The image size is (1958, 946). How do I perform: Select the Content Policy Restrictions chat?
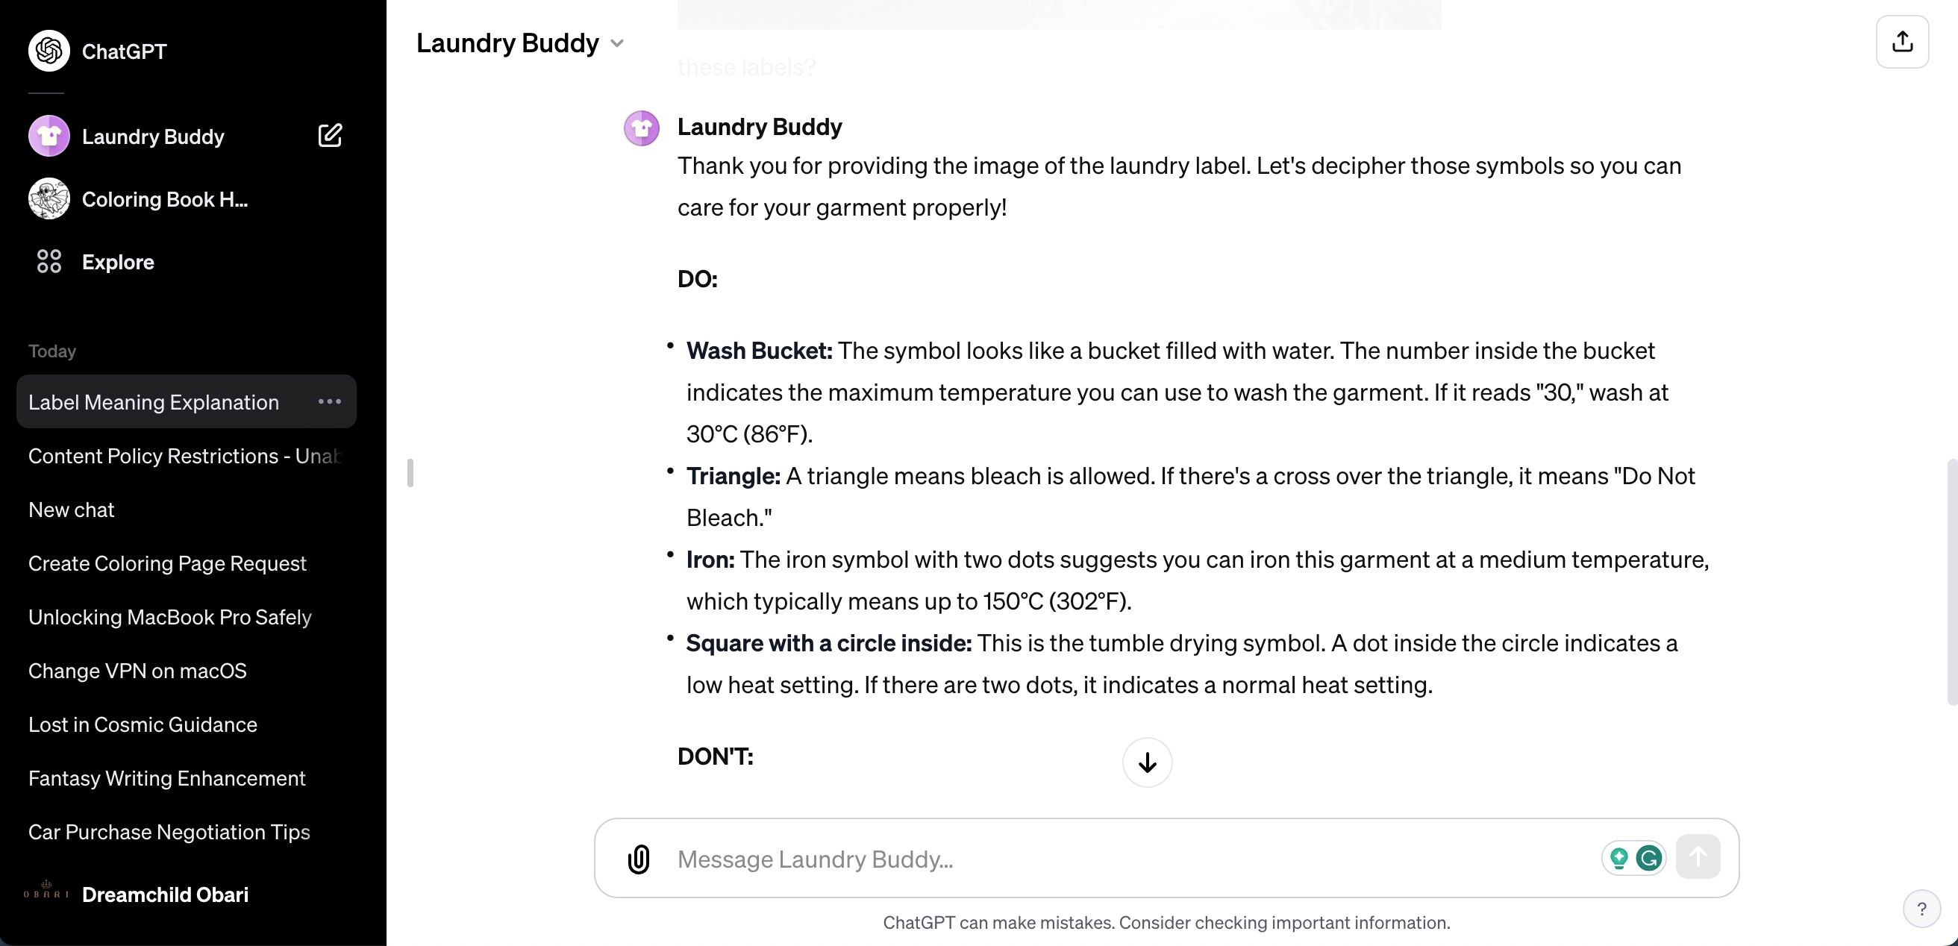(x=184, y=456)
